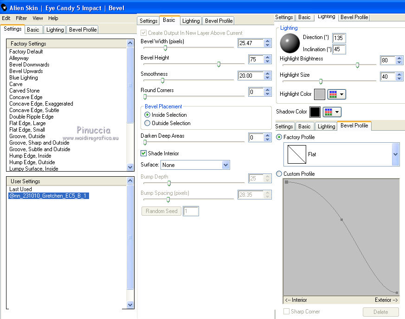Screen dimensions: 405x319
Task: Open the Highlight Color dropdown arrow
Action: click(x=341, y=94)
